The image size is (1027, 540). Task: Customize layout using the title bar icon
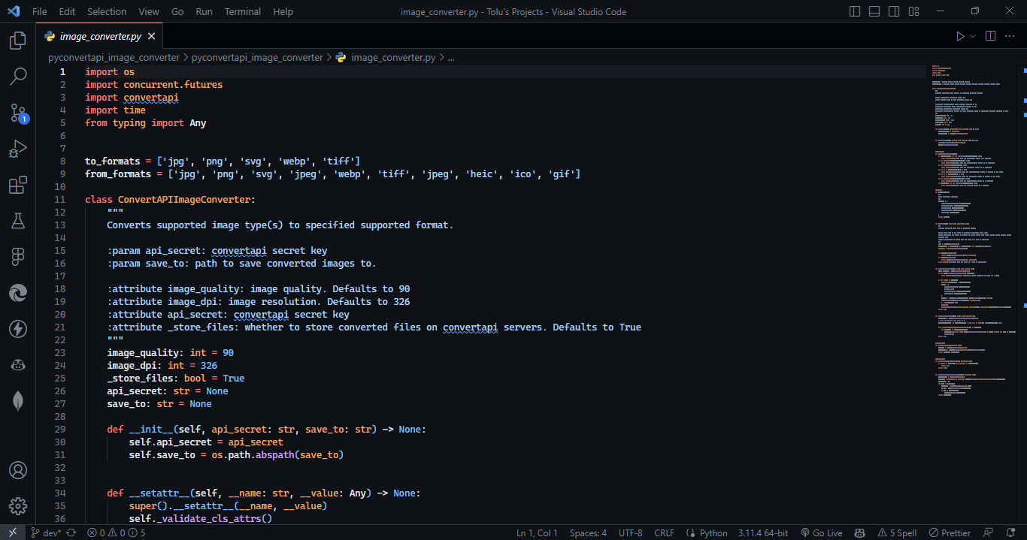coord(913,11)
